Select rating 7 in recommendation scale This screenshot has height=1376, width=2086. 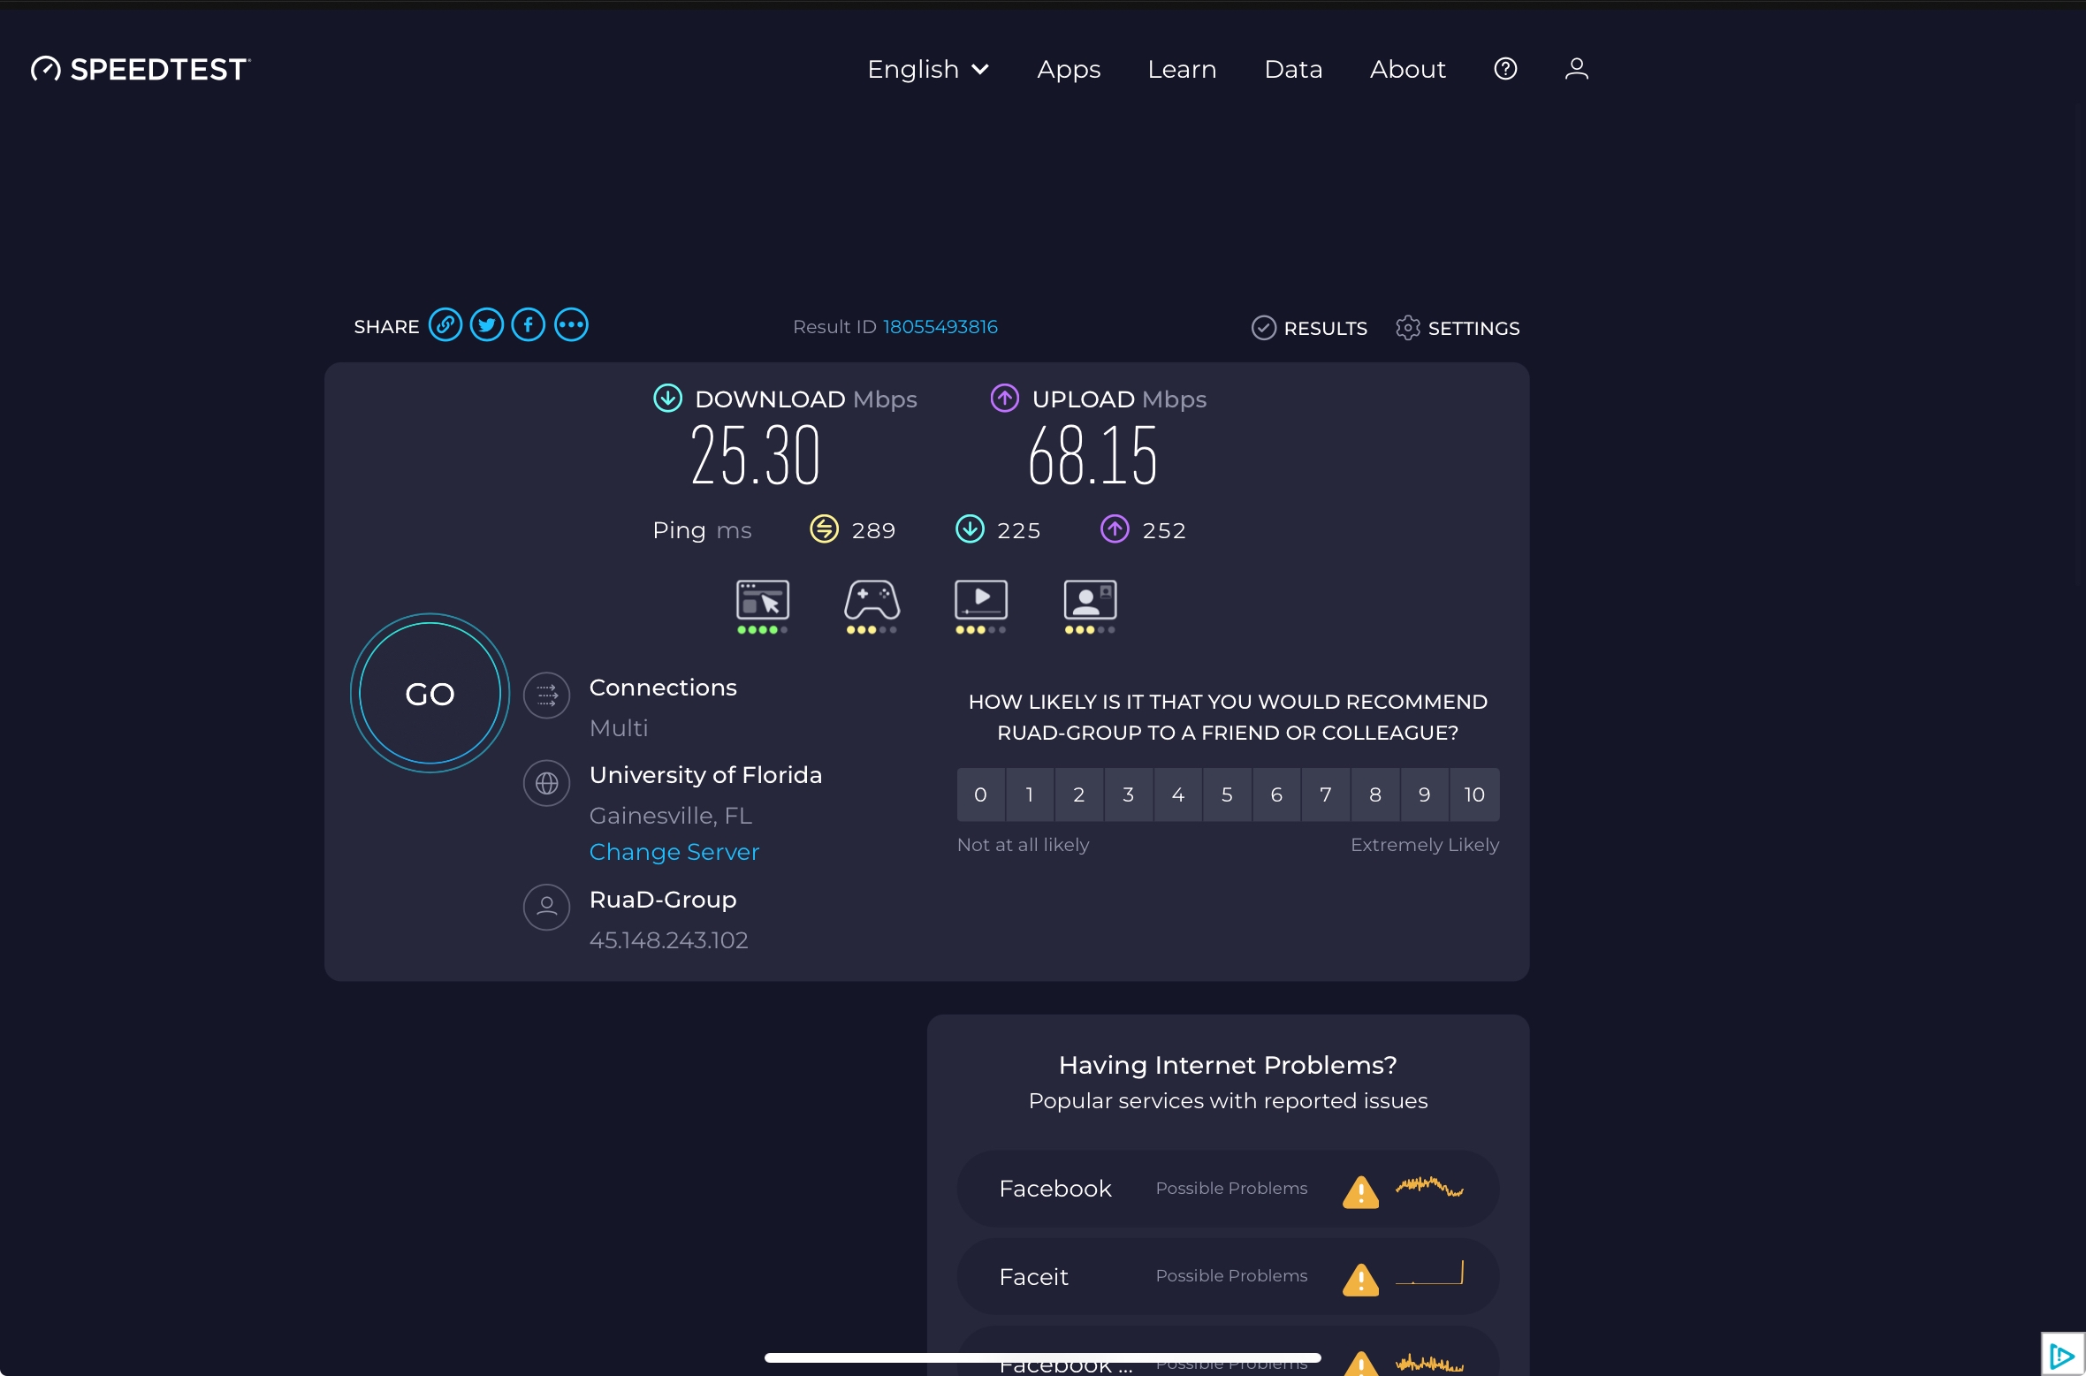pos(1326,794)
